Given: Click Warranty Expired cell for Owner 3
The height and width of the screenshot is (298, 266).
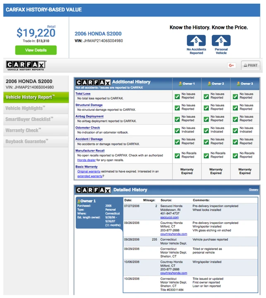Looking at the screenshot, I should tap(245, 171).
